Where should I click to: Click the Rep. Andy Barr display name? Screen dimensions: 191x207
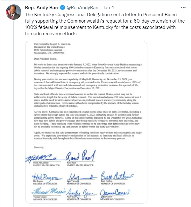coord(39,7)
